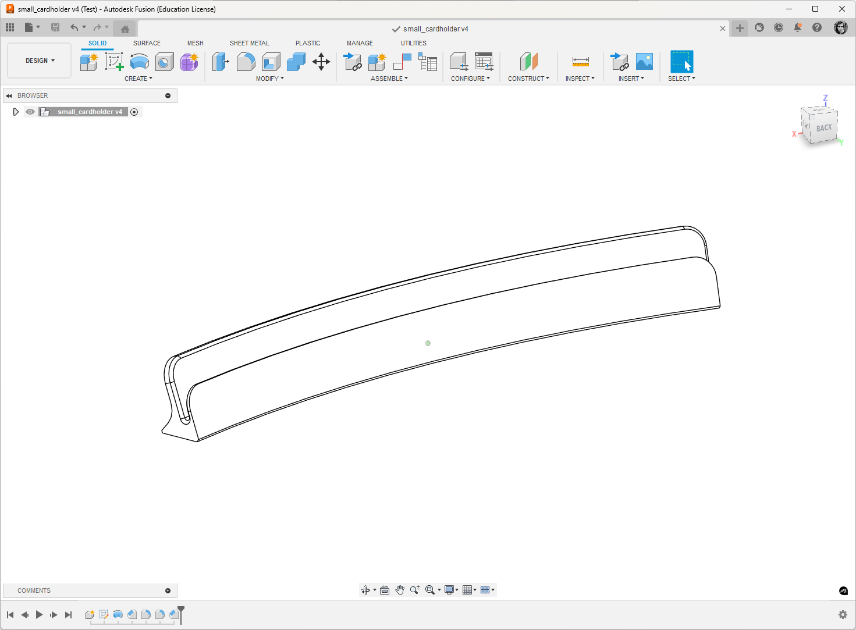Click the first timeline feature icon
This screenshot has height=630, width=856.
90,614
